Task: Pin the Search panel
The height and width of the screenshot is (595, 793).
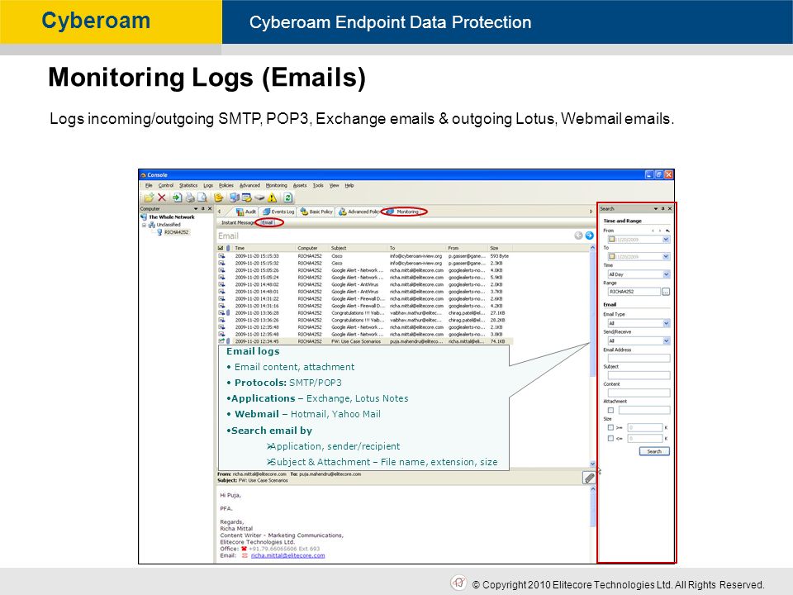Action: (x=663, y=208)
